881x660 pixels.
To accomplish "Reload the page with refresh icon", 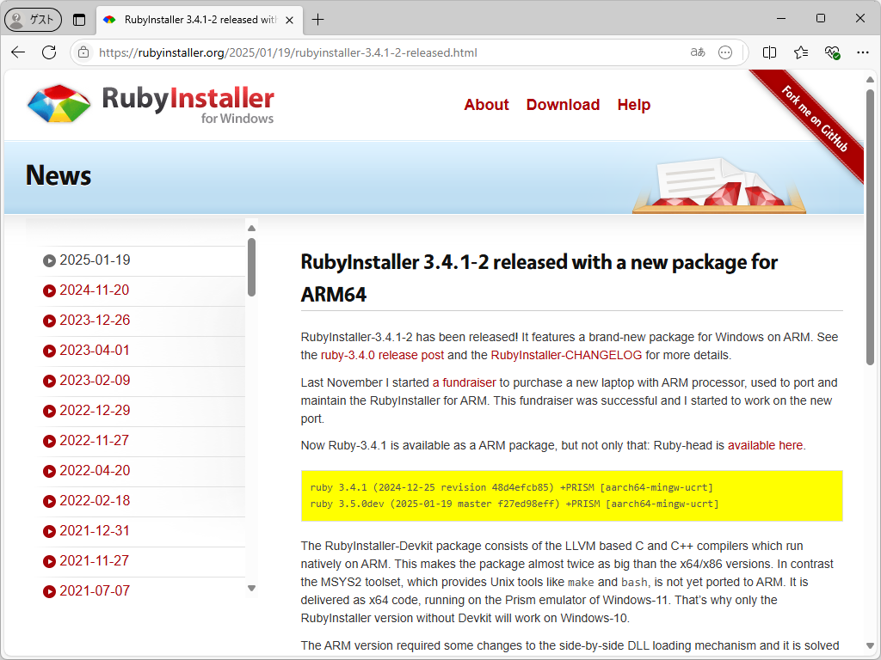I will (49, 52).
